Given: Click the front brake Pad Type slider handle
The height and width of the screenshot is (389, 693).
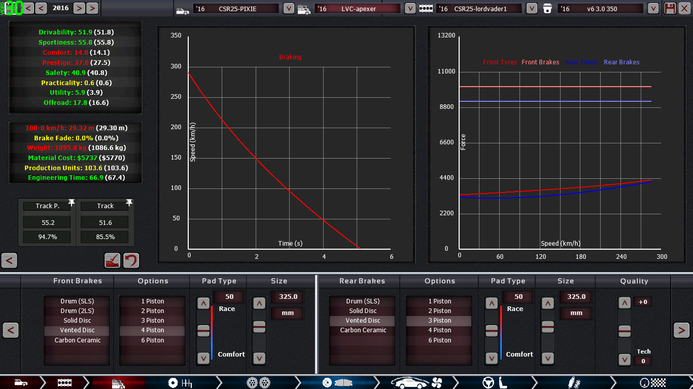Looking at the screenshot, I should point(203,330).
